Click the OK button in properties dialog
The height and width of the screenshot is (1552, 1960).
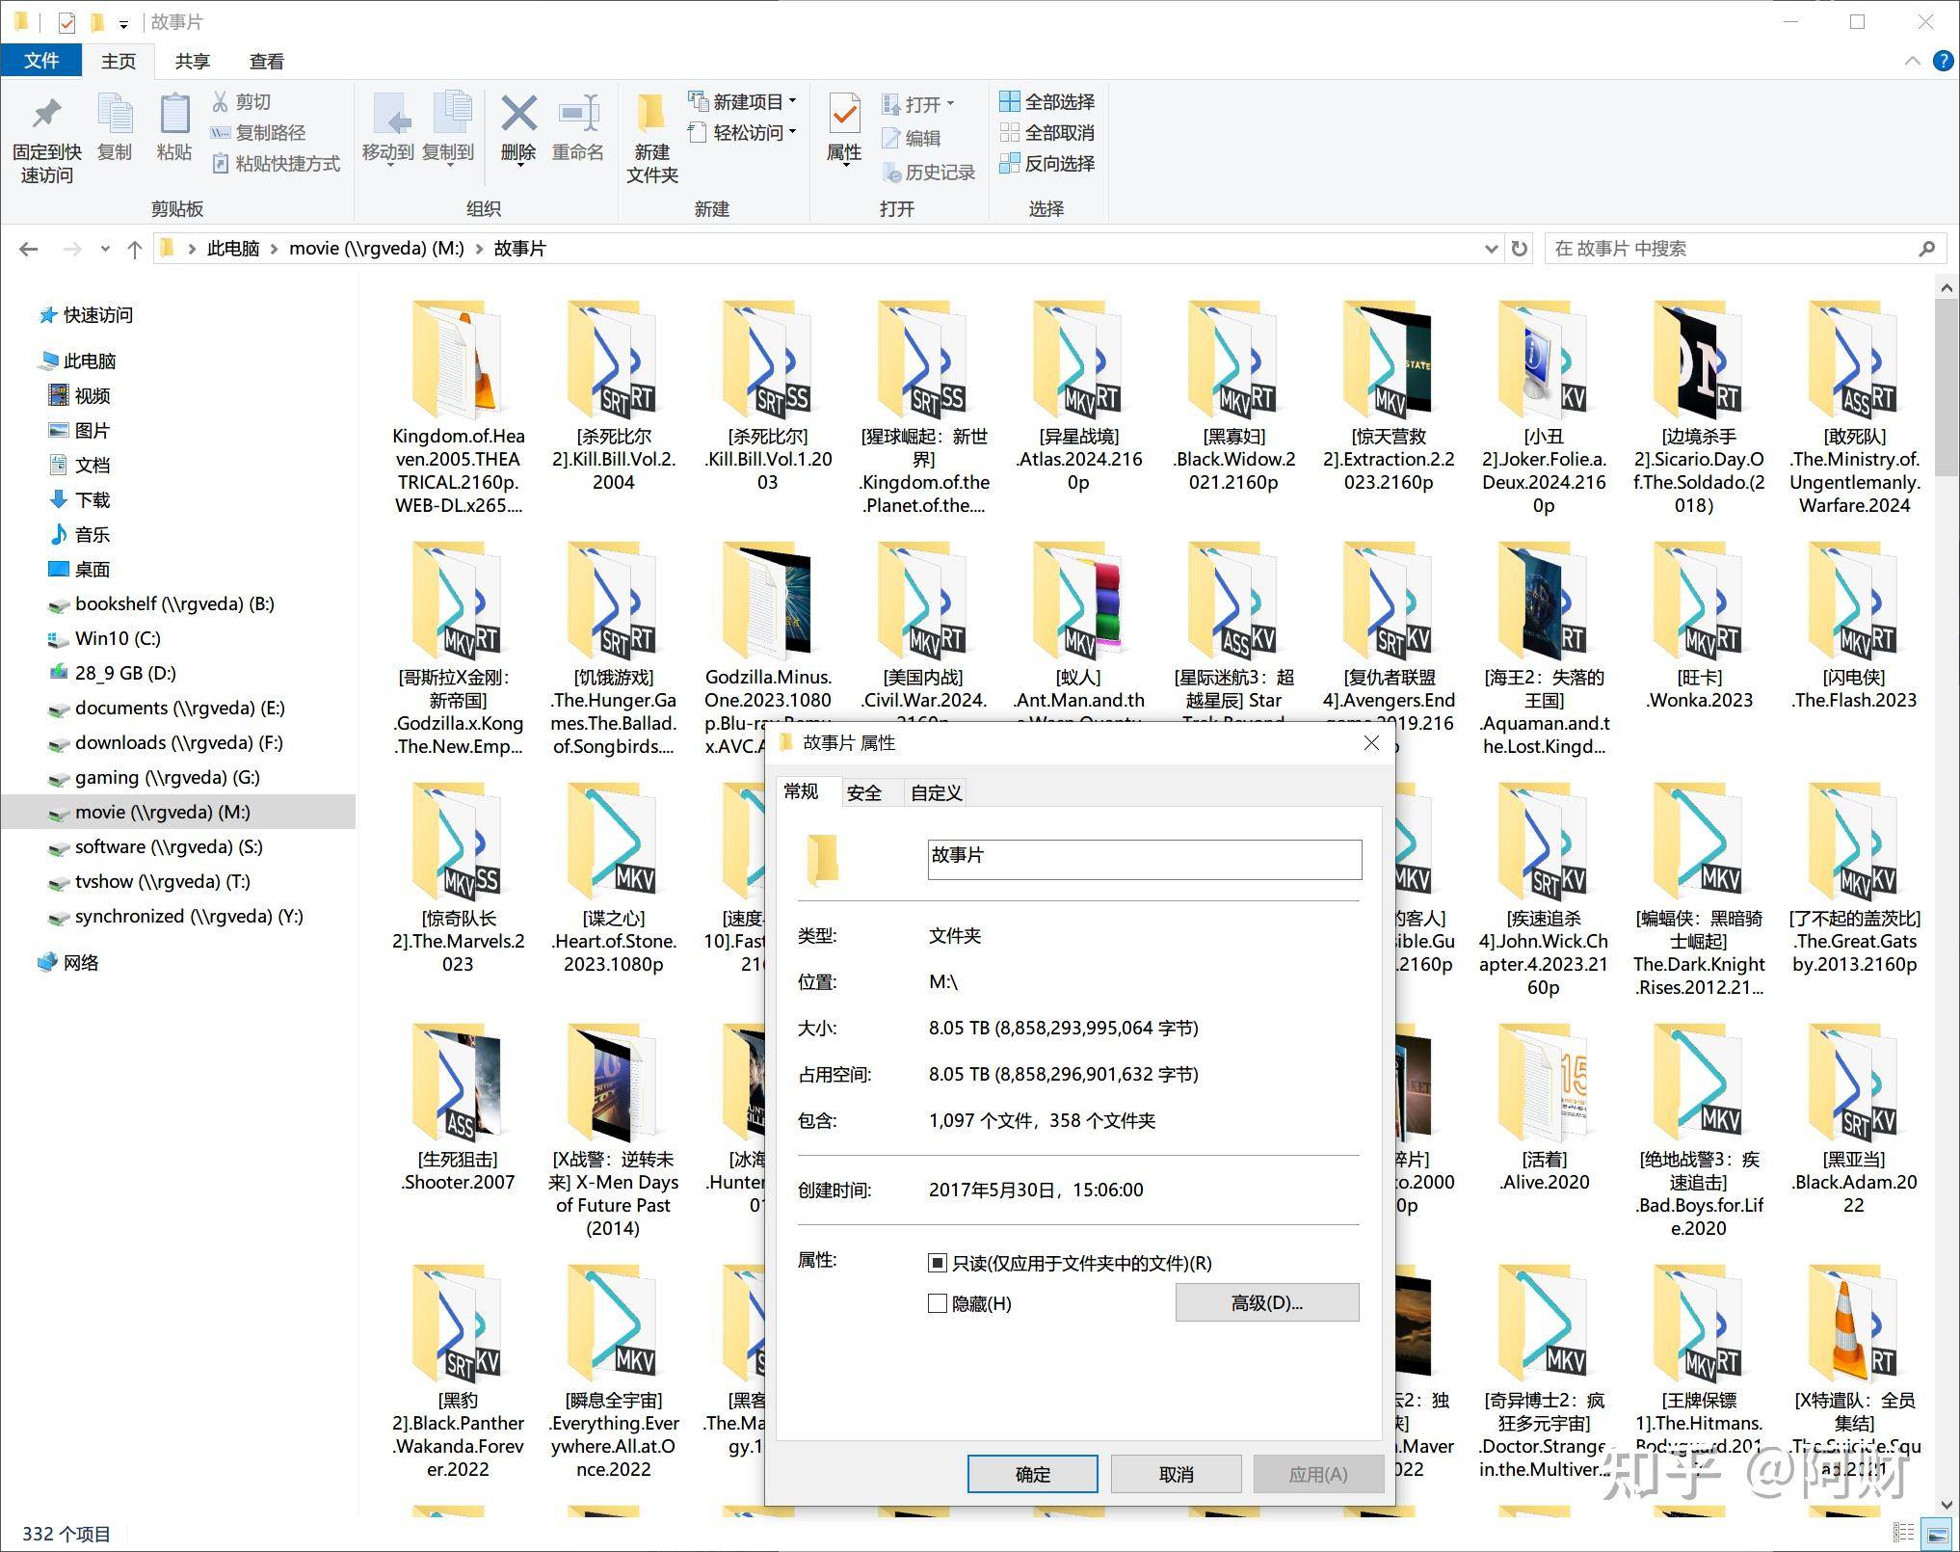pyautogui.click(x=1032, y=1474)
